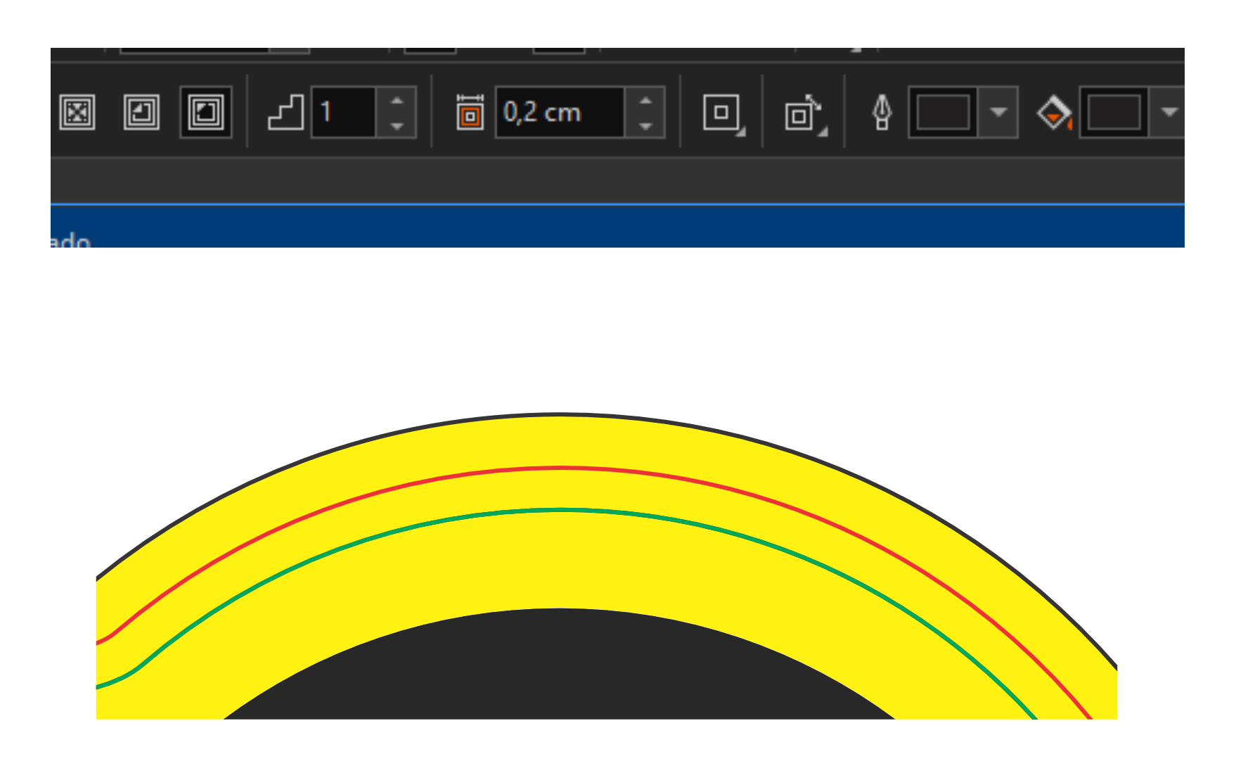Screen dimensions: 1236x766
Task: Click the outline color swatch
Action: (x=943, y=113)
